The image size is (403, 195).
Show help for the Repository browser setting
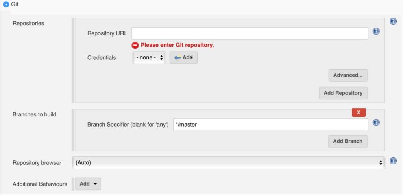[x=392, y=161]
